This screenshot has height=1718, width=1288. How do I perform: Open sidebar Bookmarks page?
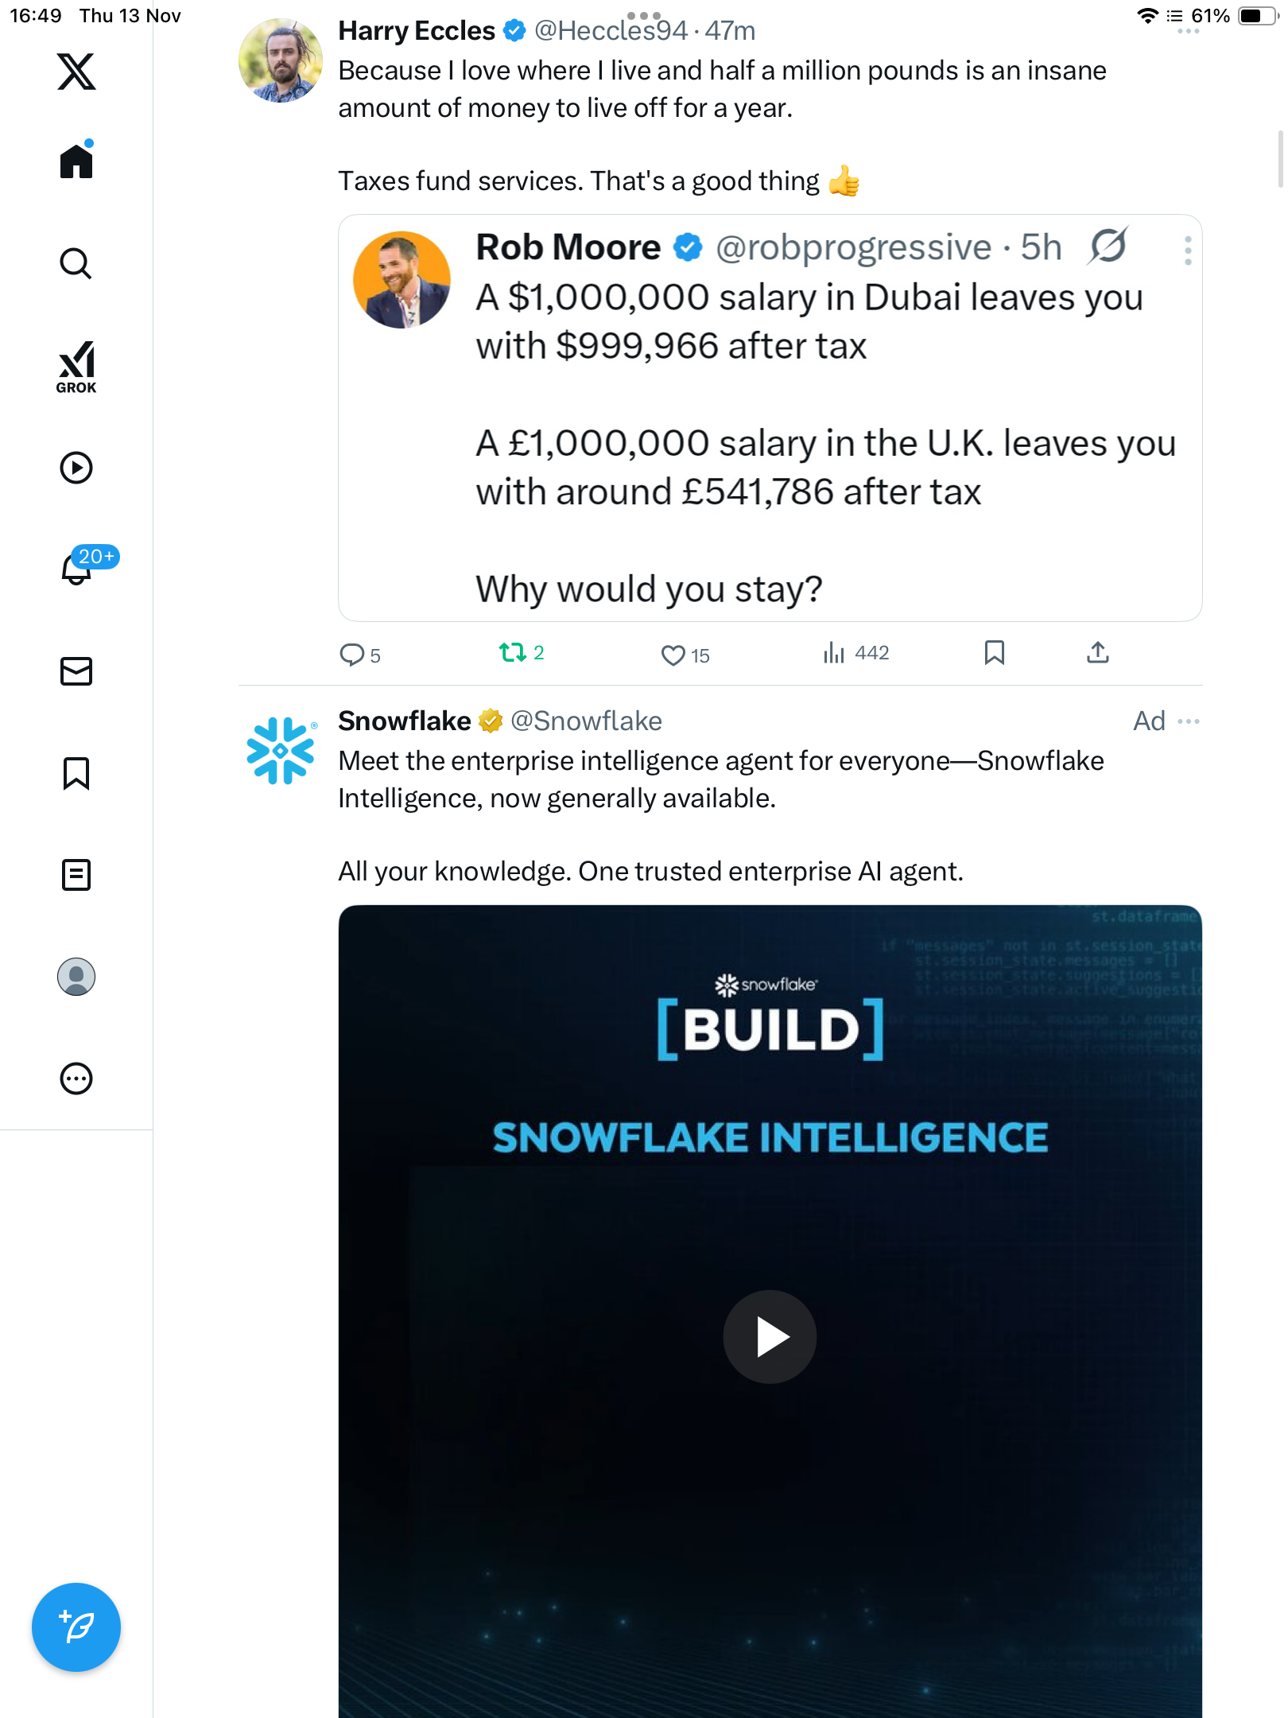76,773
